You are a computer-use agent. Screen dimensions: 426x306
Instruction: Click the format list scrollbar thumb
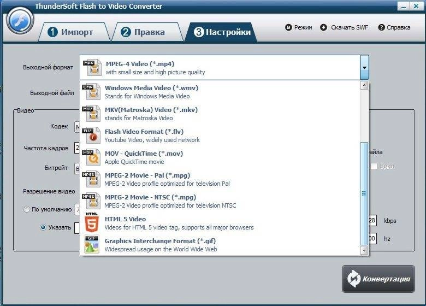[364, 193]
